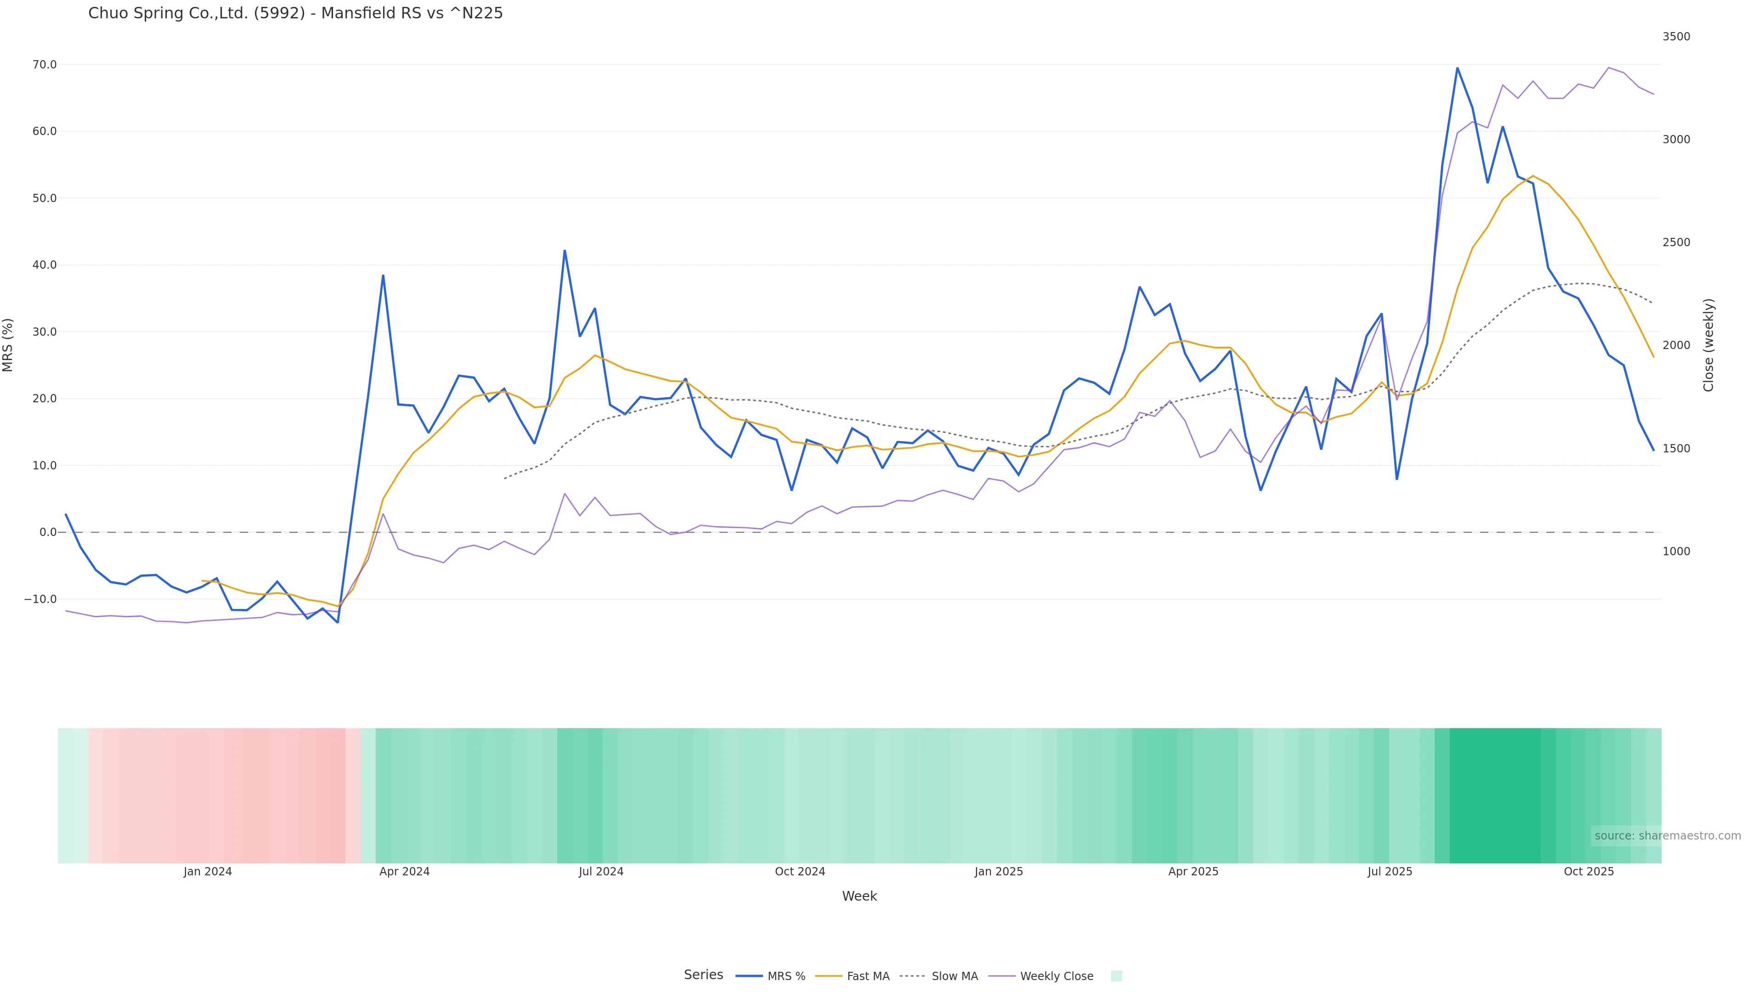
Task: Click the orange Fast MA legend line icon
Action: 829,976
